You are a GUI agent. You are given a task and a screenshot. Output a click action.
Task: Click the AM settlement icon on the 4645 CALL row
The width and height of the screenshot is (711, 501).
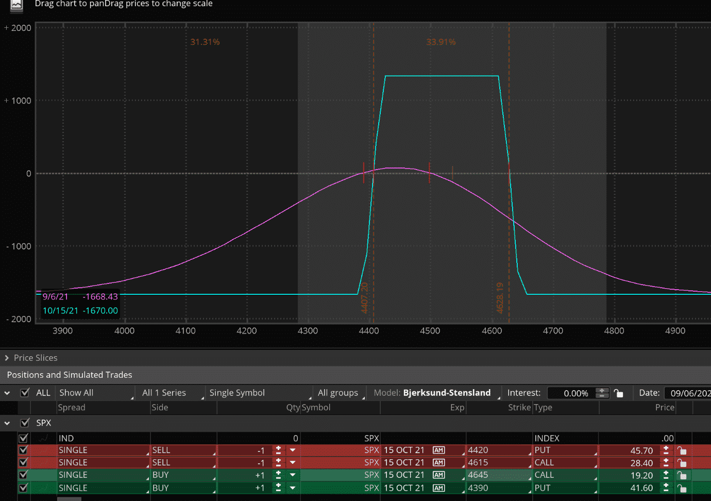438,475
